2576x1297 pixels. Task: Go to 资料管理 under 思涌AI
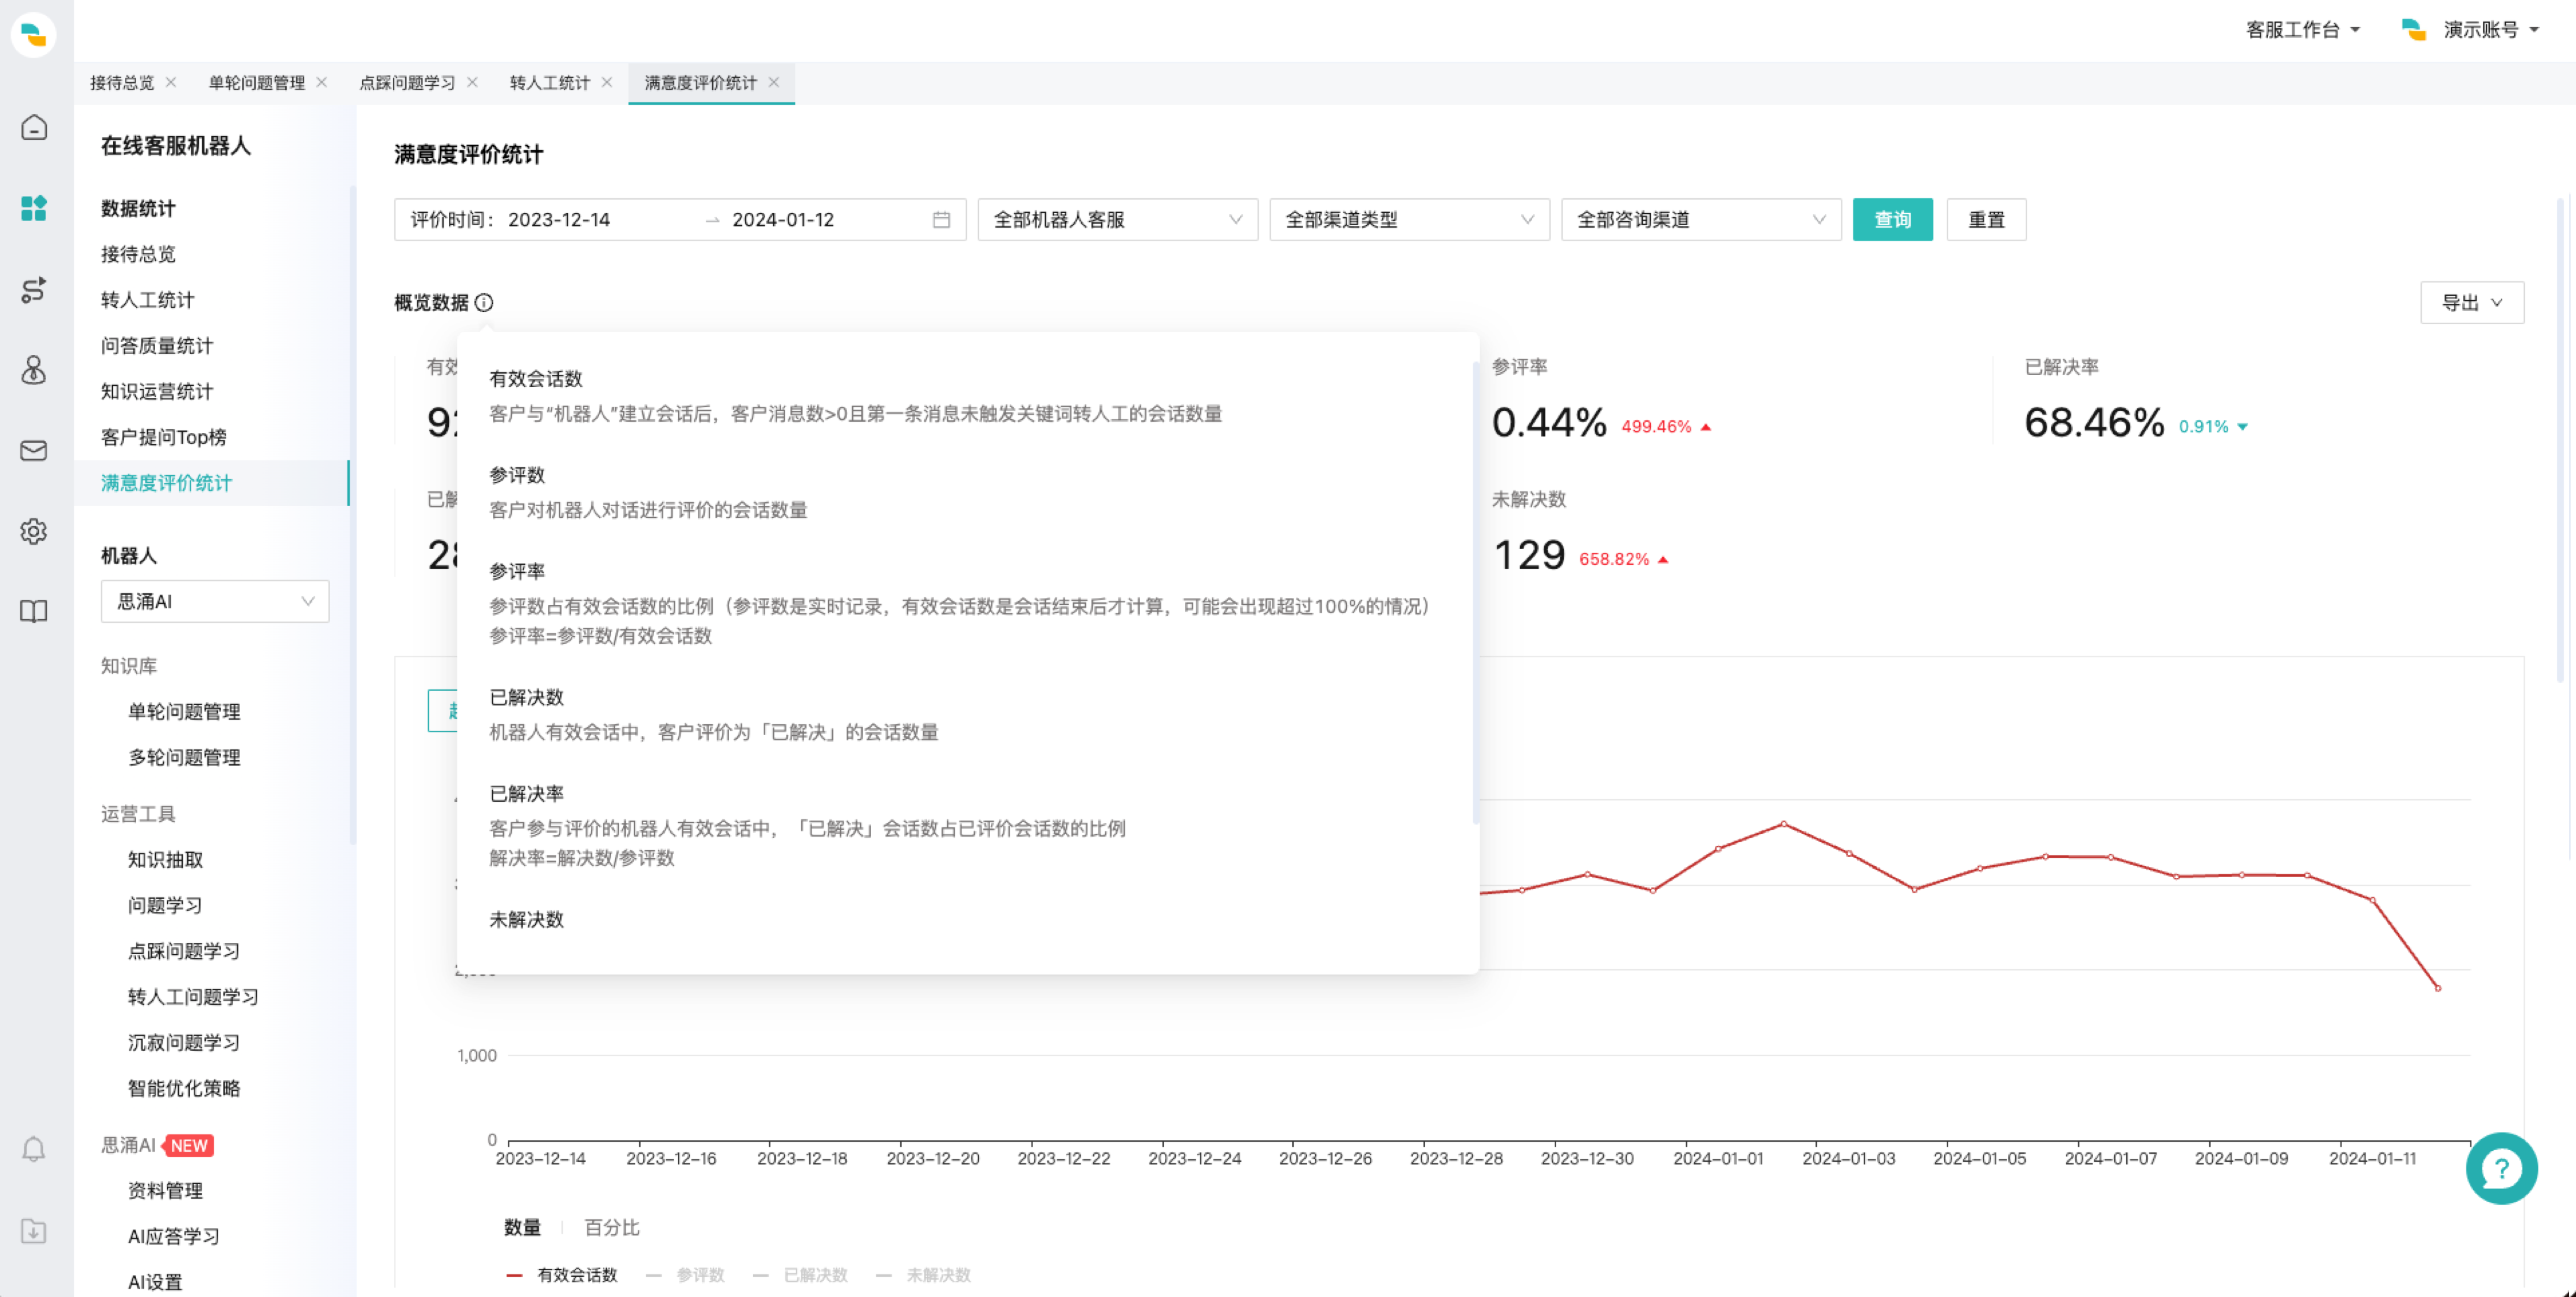click(165, 1190)
